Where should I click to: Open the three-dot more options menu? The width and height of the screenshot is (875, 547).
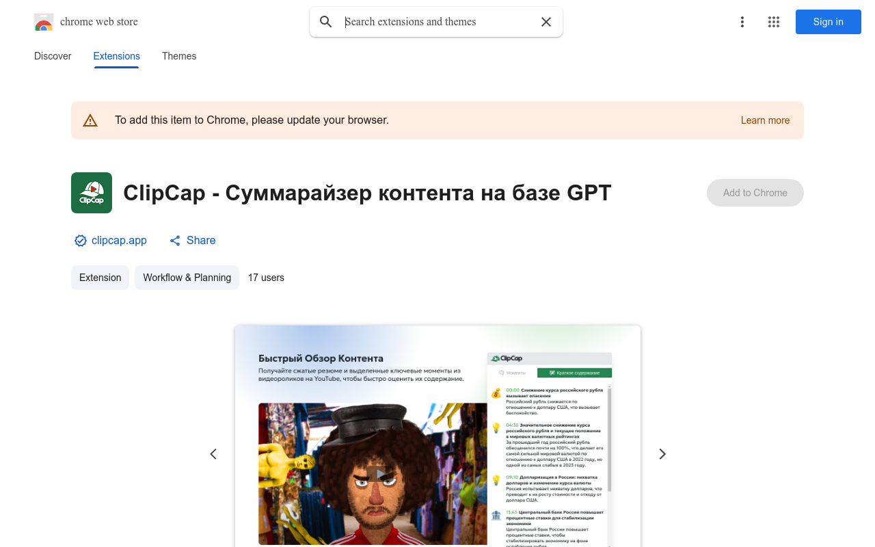742,22
